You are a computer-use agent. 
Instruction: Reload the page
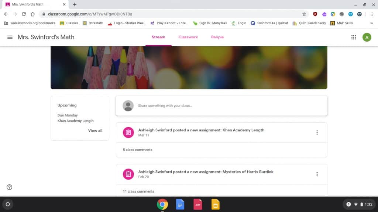[x=24, y=14]
